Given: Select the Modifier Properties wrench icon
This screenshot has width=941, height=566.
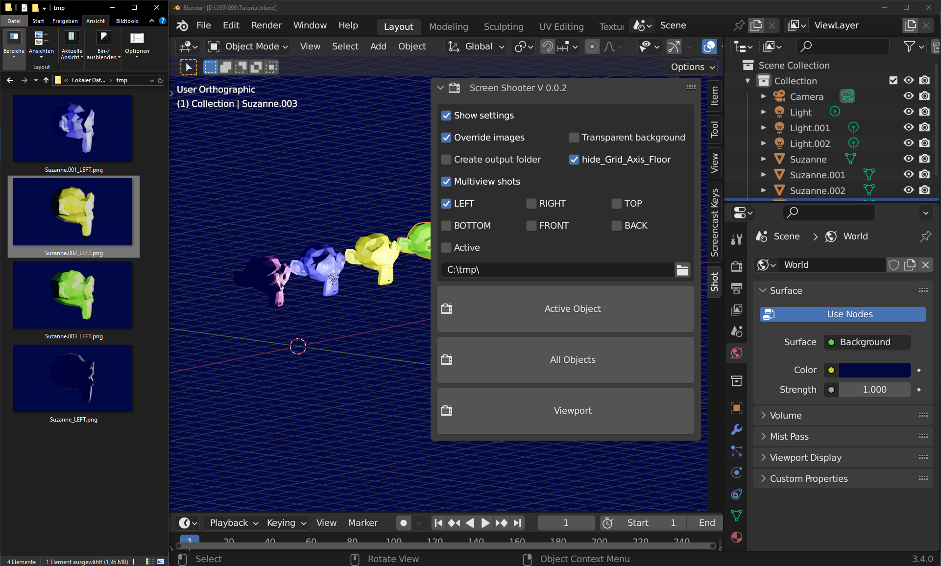Looking at the screenshot, I should point(737,430).
